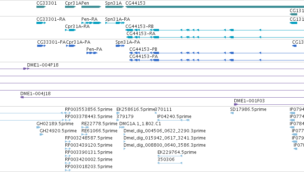Select the DME1-004J18 clone label
This screenshot has height=172, width=304.
tap(35, 94)
